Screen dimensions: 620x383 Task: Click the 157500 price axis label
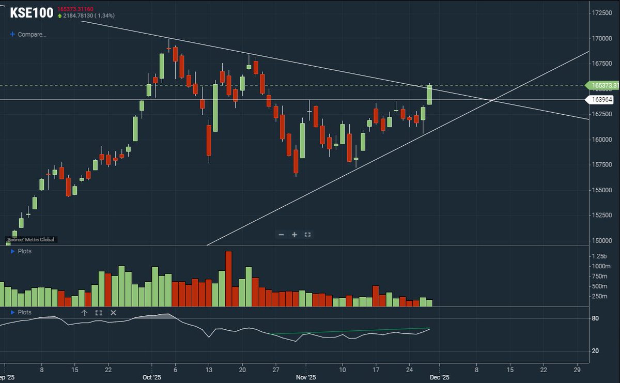[603, 165]
